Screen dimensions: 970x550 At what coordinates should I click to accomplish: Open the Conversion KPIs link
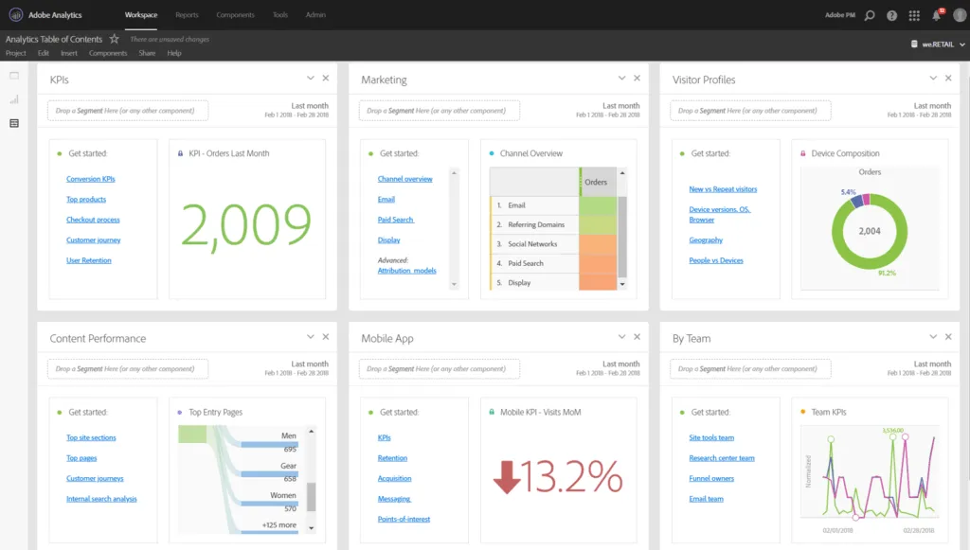coord(91,179)
